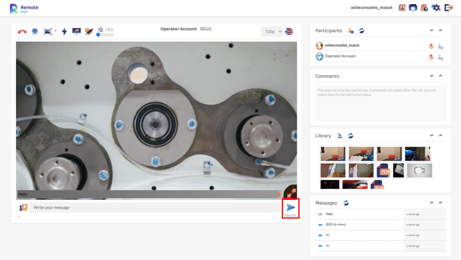Log out with the exit arrow icon
This screenshot has height=260, width=461.
pyautogui.click(x=449, y=8)
